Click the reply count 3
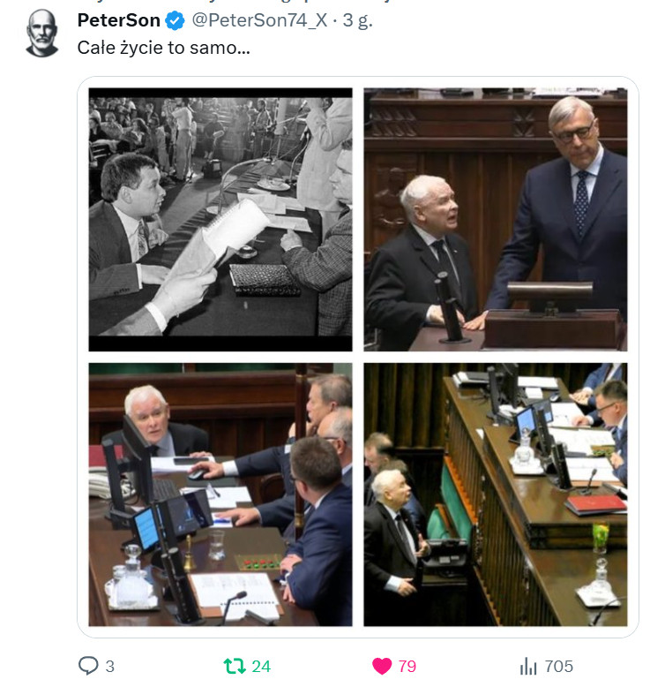 coord(110,667)
